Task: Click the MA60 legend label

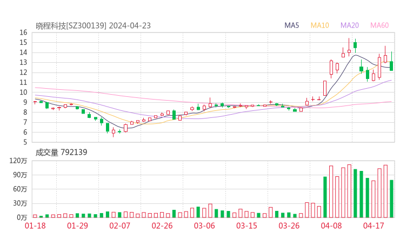Action: point(379,25)
